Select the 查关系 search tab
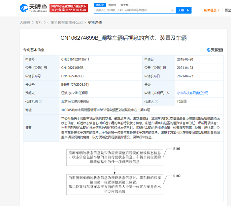Viewport: 231px width, 206px height. coord(124,5)
